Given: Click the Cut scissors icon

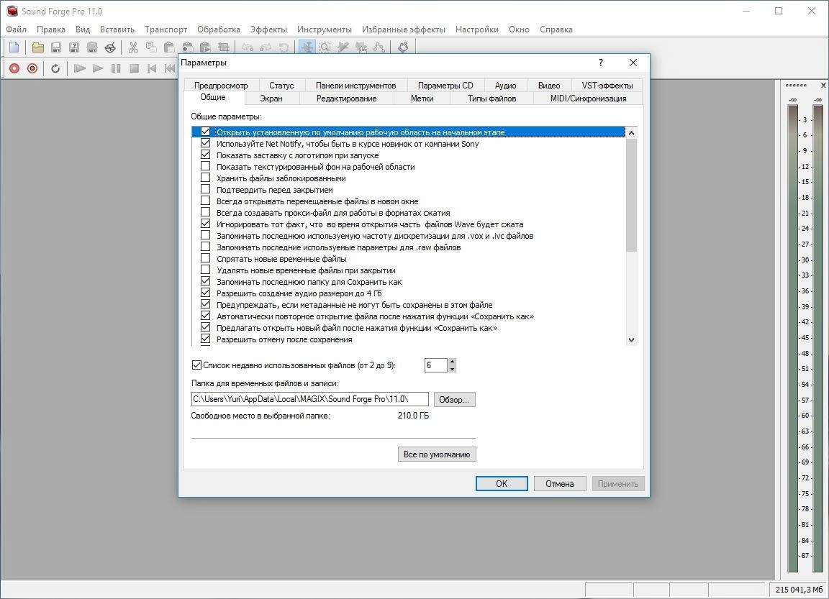Looking at the screenshot, I should point(133,47).
